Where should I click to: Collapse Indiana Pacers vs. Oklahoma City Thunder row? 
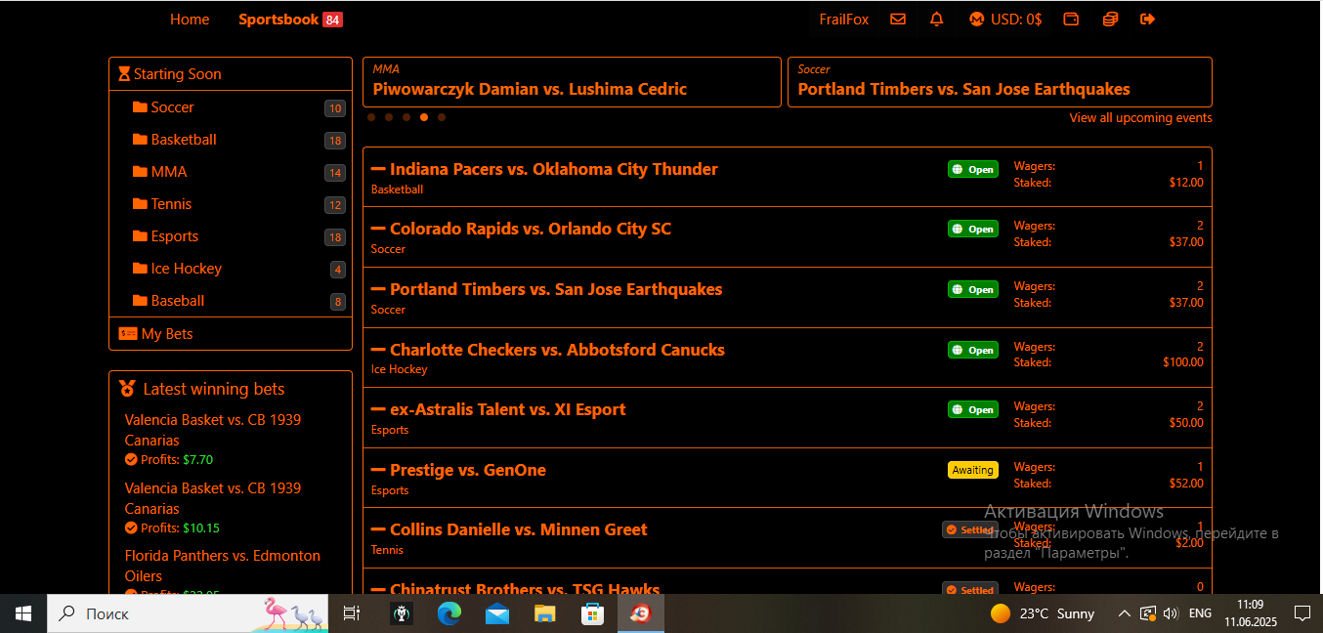point(378,169)
